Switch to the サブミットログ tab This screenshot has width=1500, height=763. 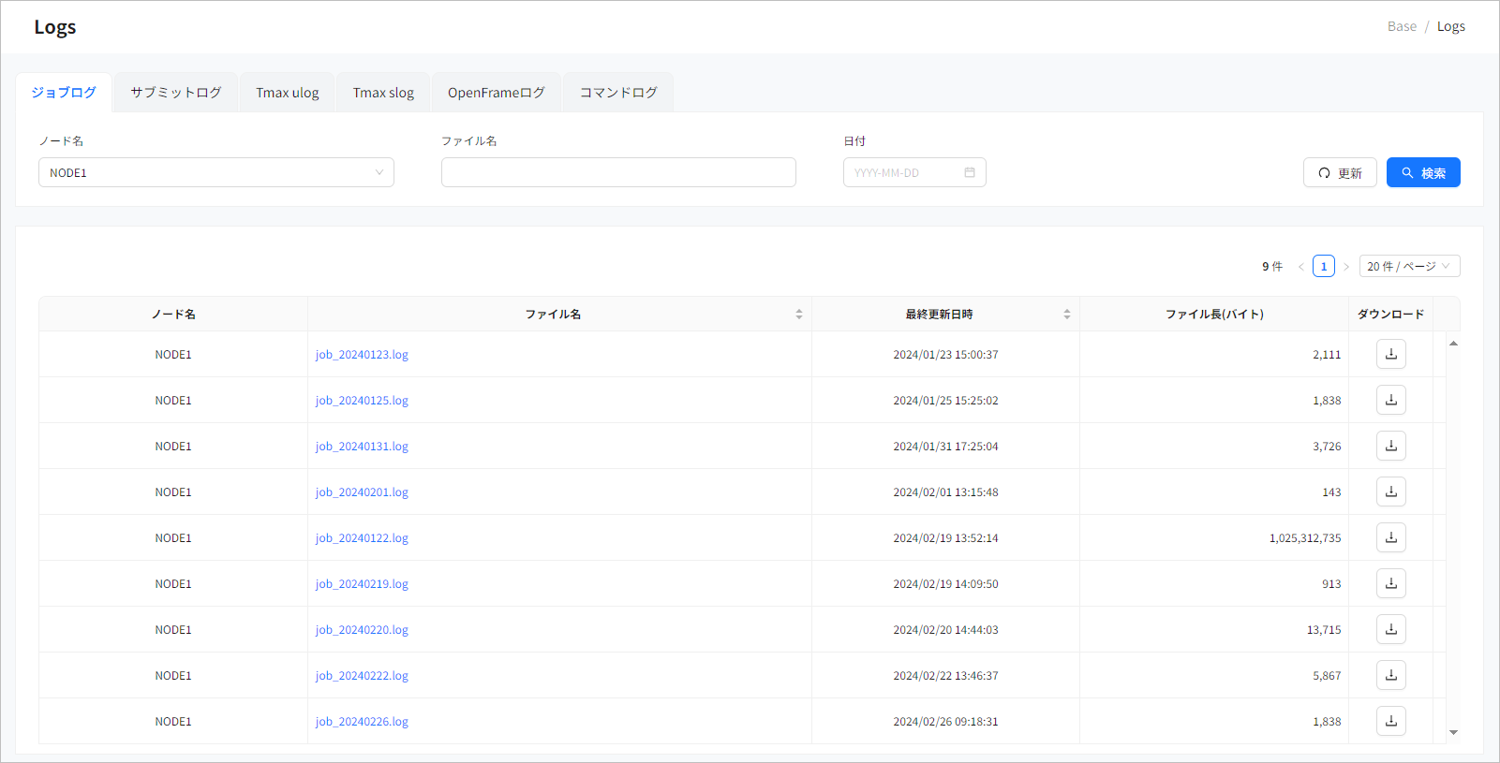point(176,93)
